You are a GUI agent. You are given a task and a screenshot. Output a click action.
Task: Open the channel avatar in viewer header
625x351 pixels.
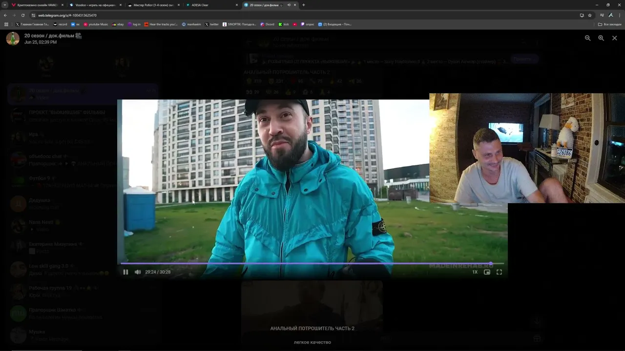[13, 39]
